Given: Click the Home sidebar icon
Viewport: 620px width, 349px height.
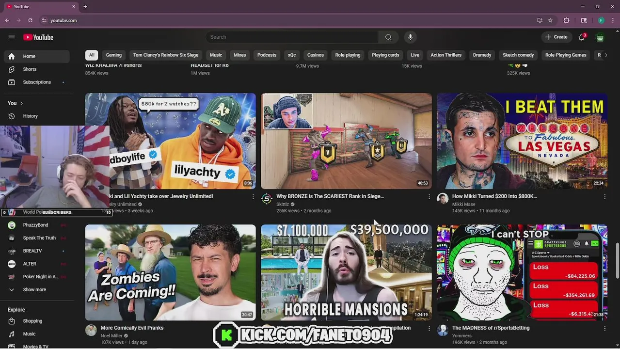Looking at the screenshot, I should 12,56.
